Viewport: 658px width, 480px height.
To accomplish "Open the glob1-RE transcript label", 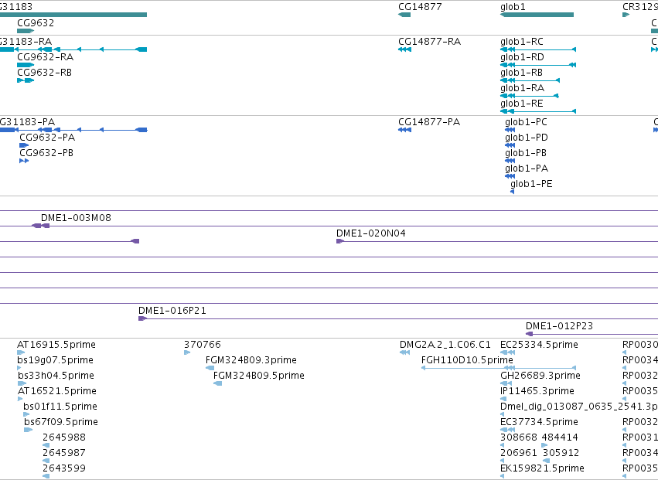I will pyautogui.click(x=522, y=104).
